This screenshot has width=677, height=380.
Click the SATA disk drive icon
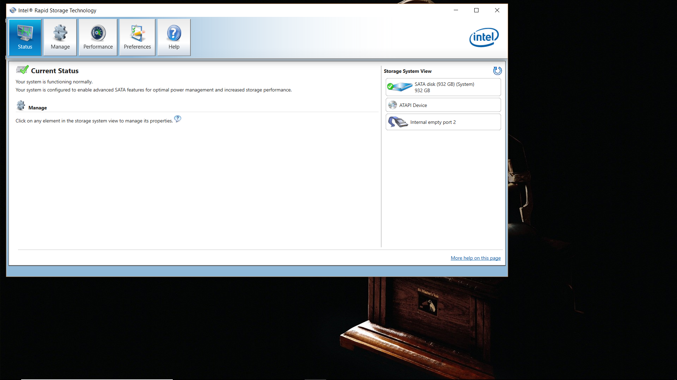click(x=400, y=87)
